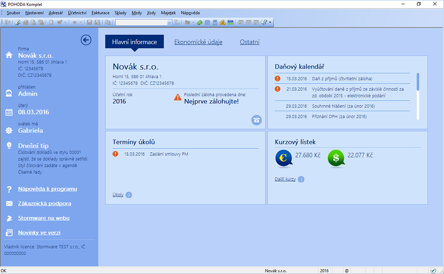Click the 22.077 Kč dollar rate

360,155
